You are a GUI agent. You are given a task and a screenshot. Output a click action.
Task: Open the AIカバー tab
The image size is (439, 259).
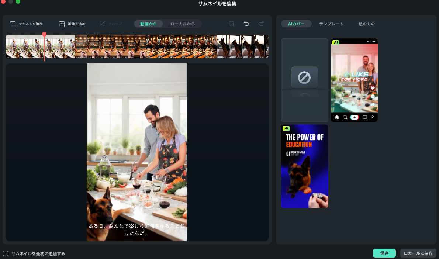(x=296, y=24)
